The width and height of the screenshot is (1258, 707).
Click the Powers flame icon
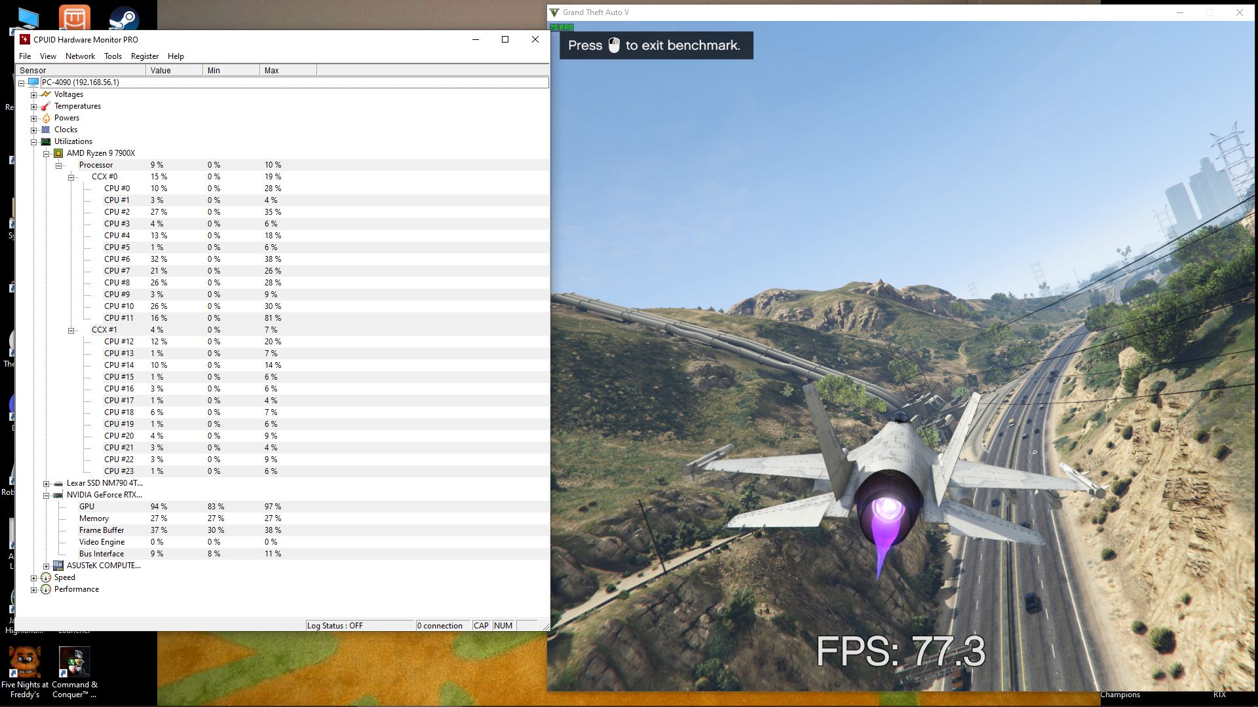coord(46,118)
